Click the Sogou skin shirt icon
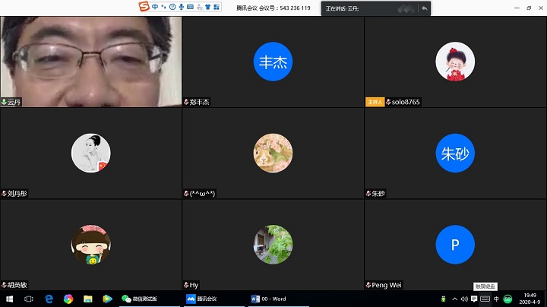The width and height of the screenshot is (547, 307). click(x=207, y=8)
